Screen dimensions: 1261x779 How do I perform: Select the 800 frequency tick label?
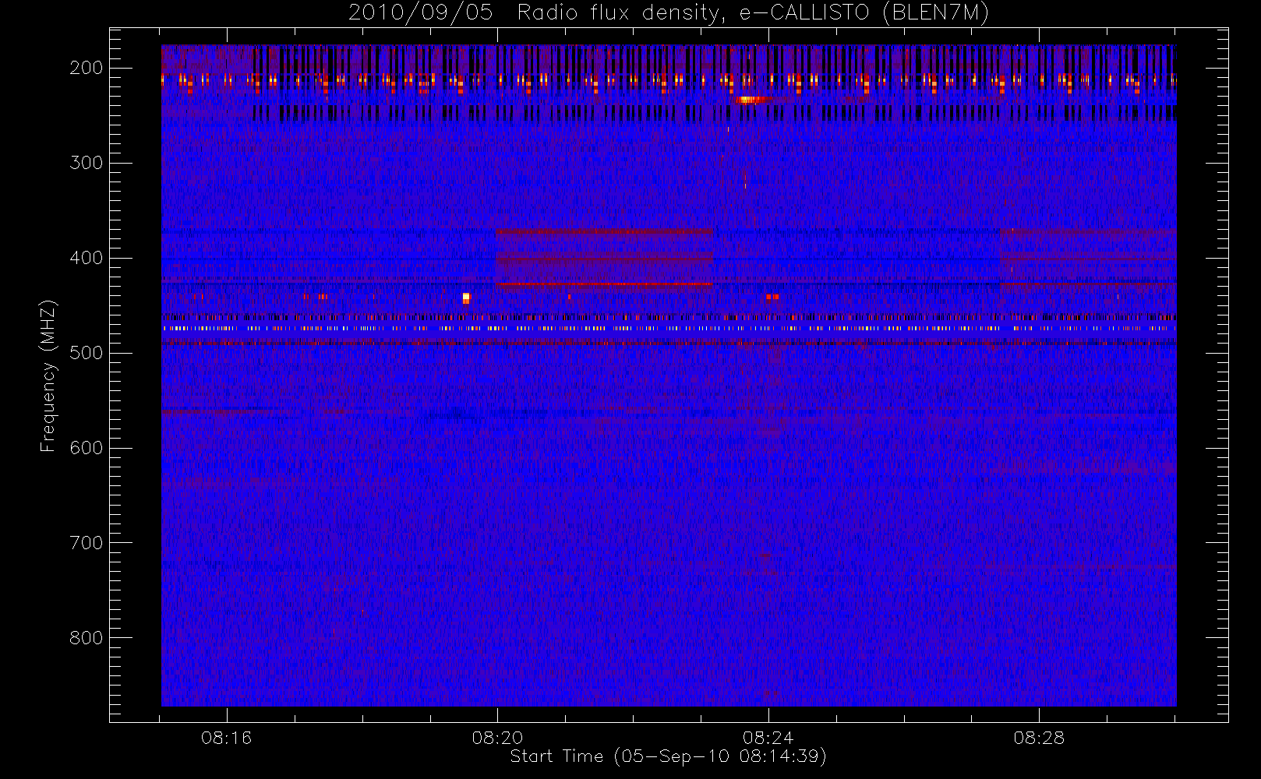(x=86, y=638)
